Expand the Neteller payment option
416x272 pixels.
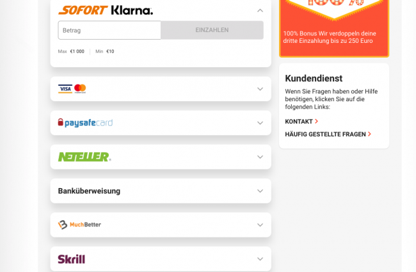tap(260, 157)
